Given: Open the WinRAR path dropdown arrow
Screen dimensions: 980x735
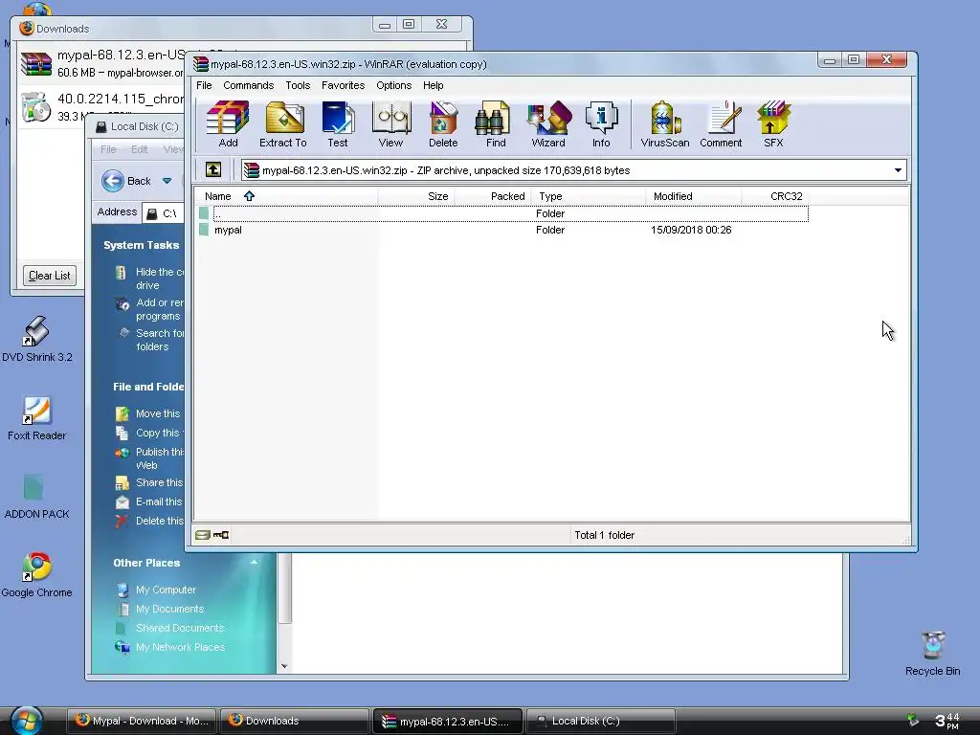Looking at the screenshot, I should tap(898, 170).
